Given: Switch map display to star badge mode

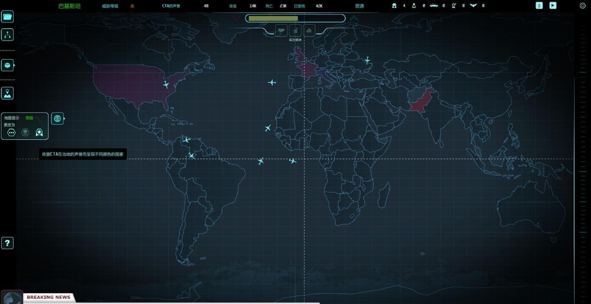Looking at the screenshot, I should pos(39,132).
